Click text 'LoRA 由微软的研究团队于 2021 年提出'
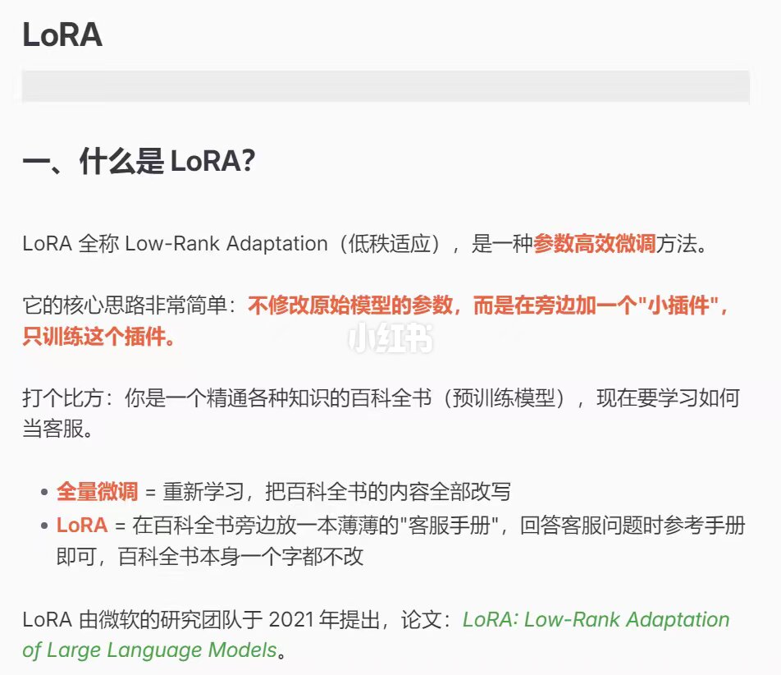 pos(201,620)
